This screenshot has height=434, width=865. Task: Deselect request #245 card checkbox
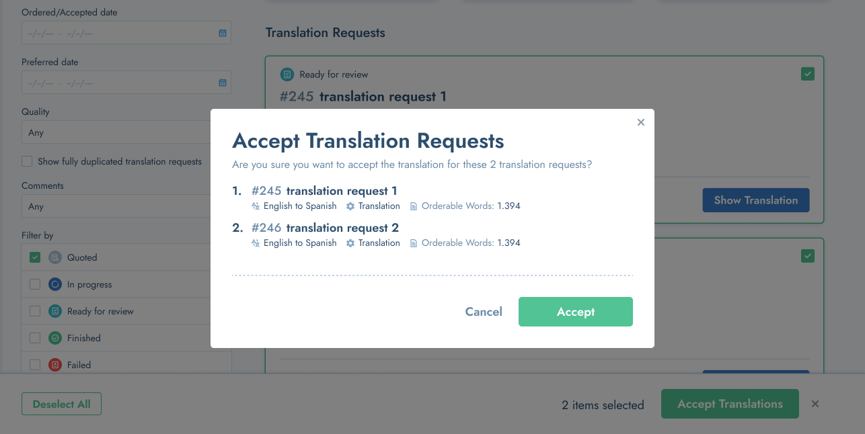click(x=808, y=74)
